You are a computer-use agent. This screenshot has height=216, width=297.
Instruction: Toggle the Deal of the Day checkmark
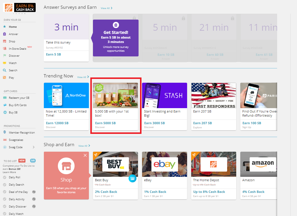coord(5,192)
